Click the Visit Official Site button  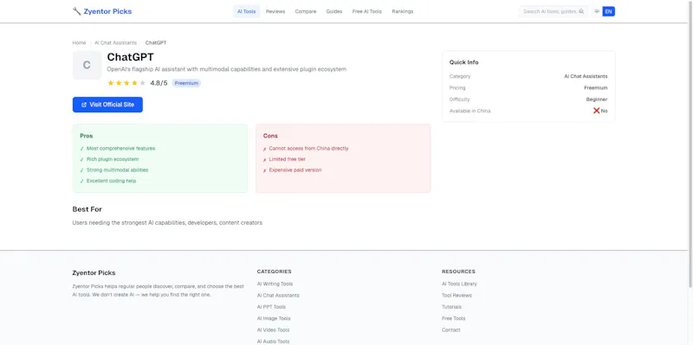tap(107, 105)
